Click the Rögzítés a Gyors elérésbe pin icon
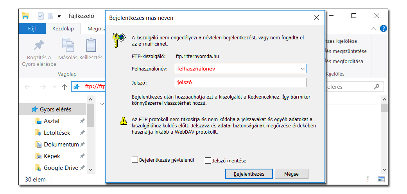 click(x=39, y=46)
